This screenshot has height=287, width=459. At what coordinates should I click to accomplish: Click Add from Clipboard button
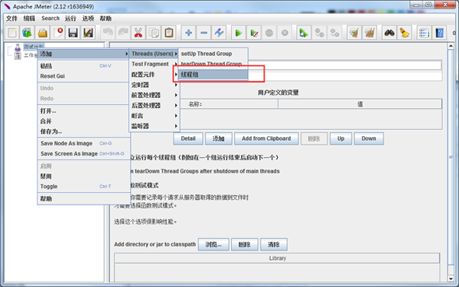point(266,138)
